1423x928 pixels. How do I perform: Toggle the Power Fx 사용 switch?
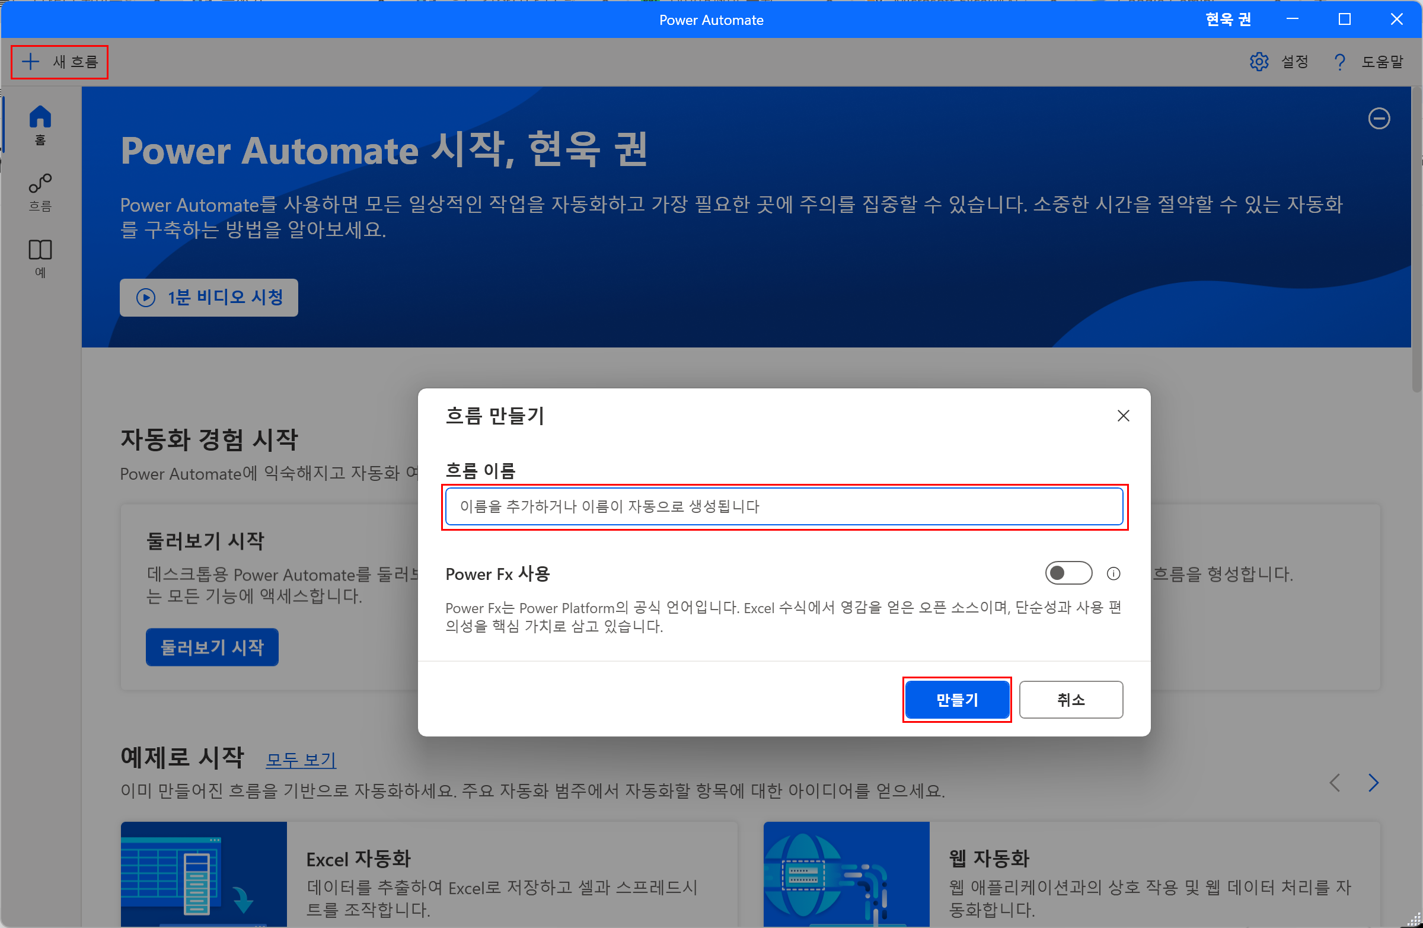tap(1068, 573)
